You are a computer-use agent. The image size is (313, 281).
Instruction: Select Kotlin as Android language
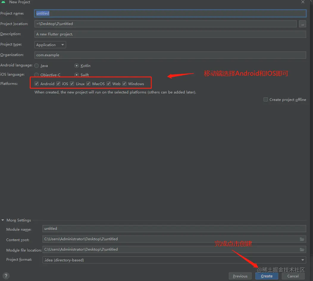[x=76, y=66]
